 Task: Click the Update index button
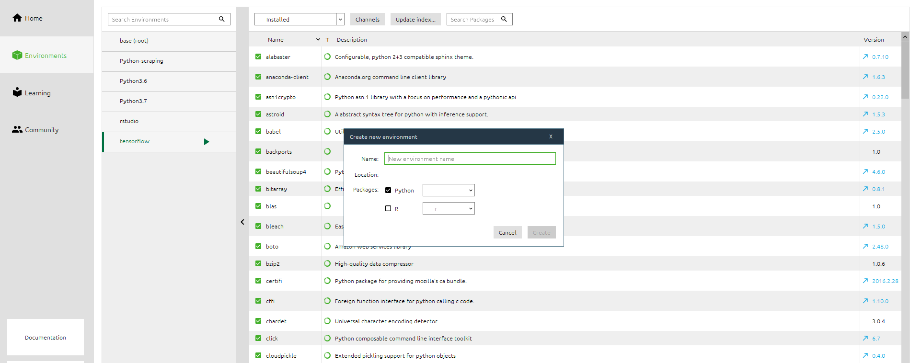click(x=415, y=20)
